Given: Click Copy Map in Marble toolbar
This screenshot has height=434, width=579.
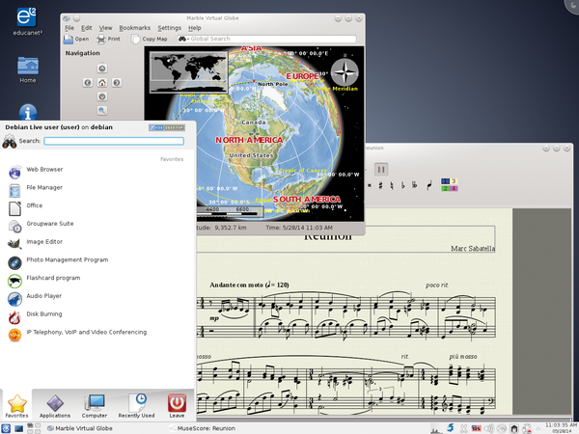Looking at the screenshot, I should [x=150, y=39].
